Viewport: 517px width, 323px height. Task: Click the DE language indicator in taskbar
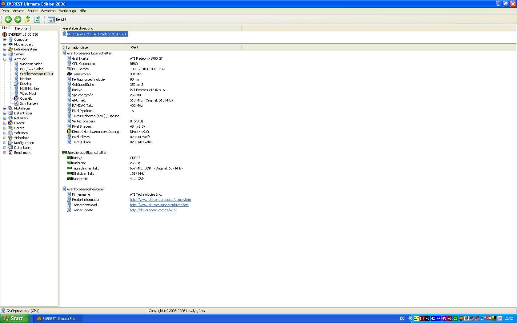[402, 318]
